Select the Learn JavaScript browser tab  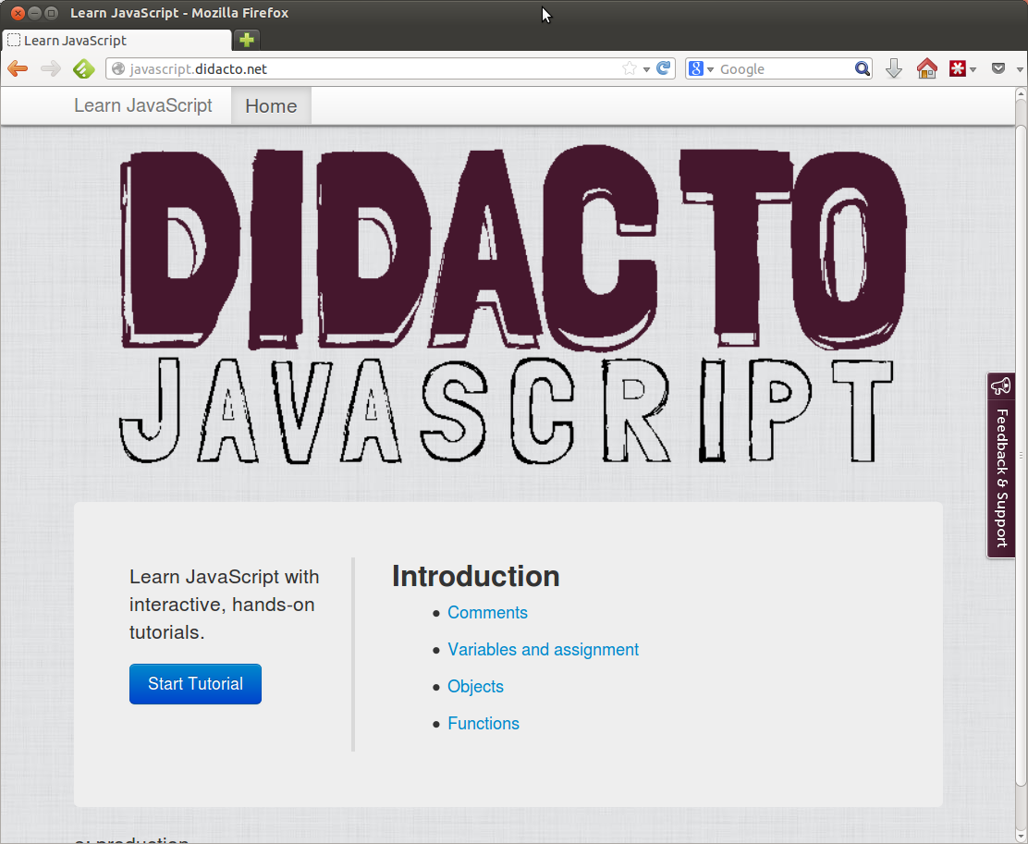pyautogui.click(x=116, y=40)
